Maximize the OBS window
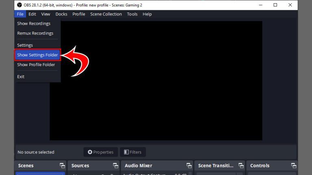Viewport: 312px width, 175px height. pyautogui.click(x=275, y=5)
